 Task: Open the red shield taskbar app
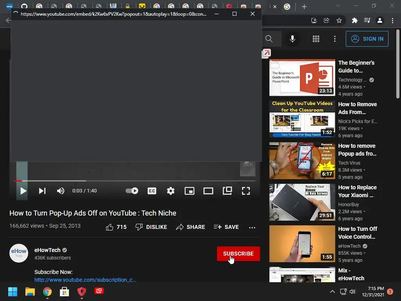click(81, 292)
